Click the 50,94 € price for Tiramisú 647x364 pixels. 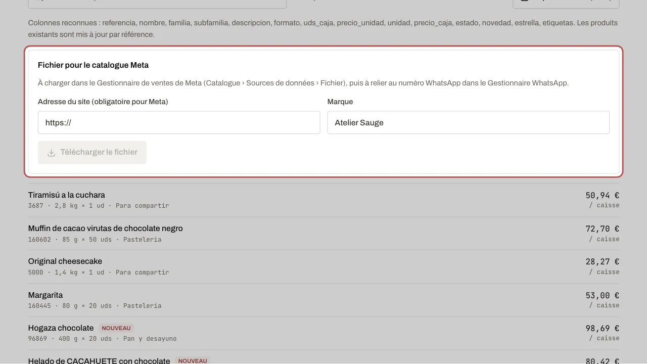point(603,195)
